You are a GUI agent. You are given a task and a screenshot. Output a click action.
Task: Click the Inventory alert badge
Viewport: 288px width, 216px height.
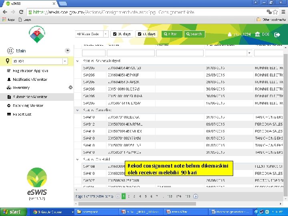[70, 88]
